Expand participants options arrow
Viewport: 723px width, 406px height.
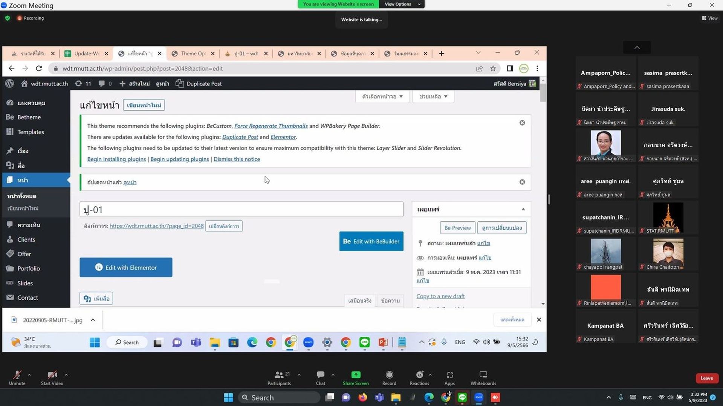(x=299, y=375)
